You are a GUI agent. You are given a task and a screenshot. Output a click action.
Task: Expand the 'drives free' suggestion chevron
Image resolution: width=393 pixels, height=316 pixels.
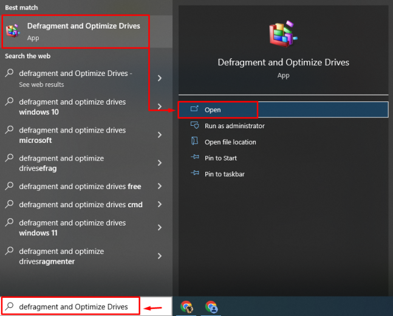coord(160,186)
